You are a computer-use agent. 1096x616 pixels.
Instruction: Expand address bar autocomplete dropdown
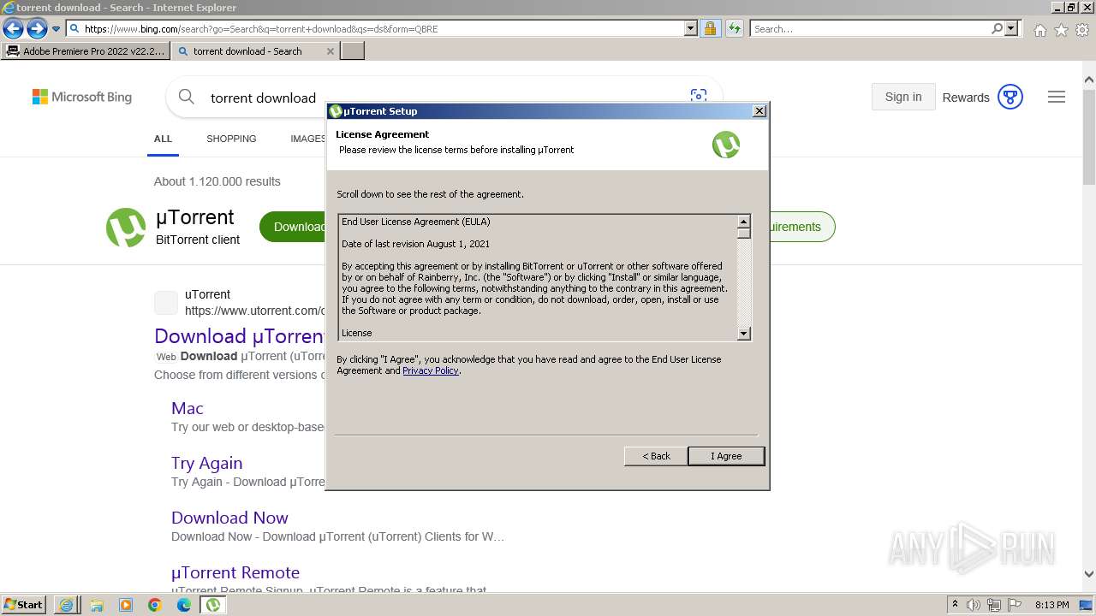point(691,29)
